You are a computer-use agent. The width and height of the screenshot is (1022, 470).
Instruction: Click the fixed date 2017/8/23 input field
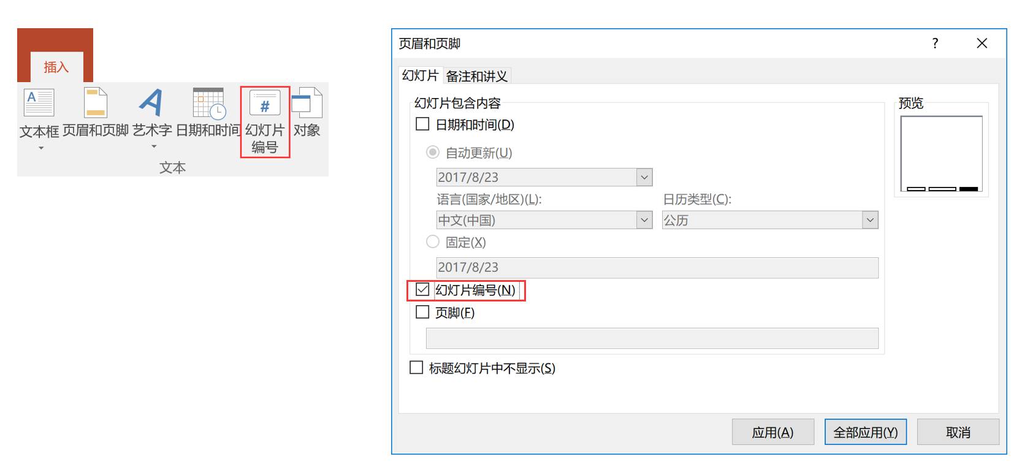tap(657, 267)
